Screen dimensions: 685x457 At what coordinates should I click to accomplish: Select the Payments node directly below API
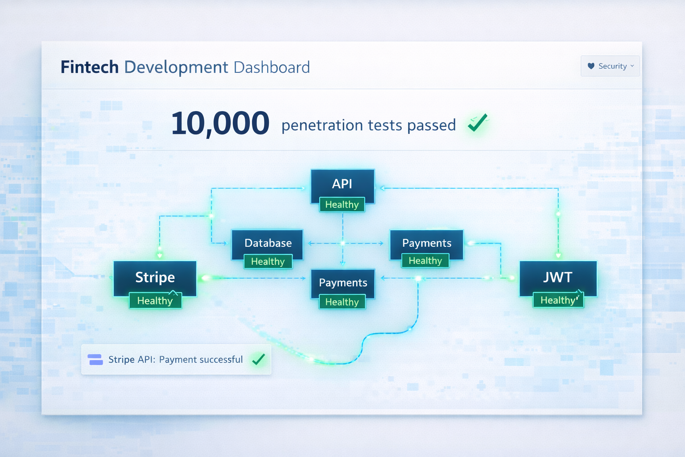click(x=342, y=283)
